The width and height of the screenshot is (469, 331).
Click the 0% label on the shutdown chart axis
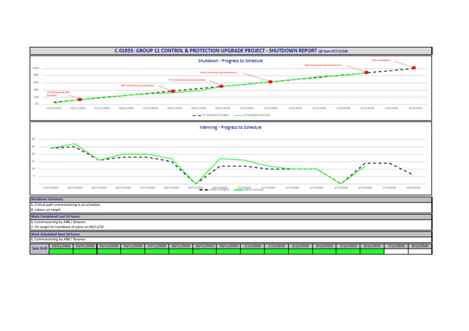(x=37, y=104)
